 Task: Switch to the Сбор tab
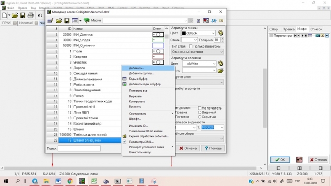(x=274, y=29)
